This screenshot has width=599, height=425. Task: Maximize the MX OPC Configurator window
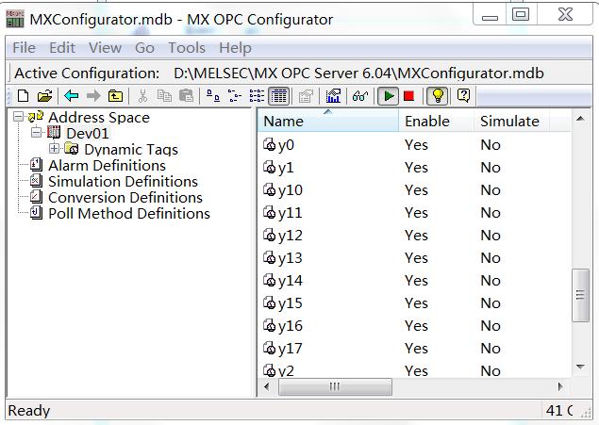click(521, 14)
